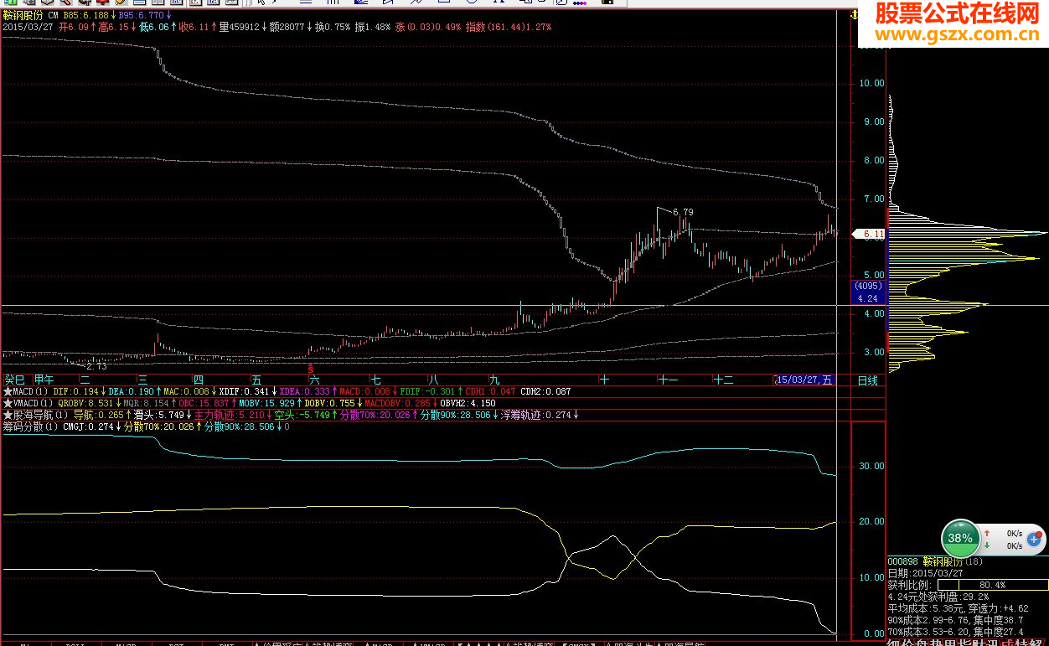Viewport: 1049px width, 646px height.
Task: Click the 000898 stock code in chip panel
Action: coord(903,561)
